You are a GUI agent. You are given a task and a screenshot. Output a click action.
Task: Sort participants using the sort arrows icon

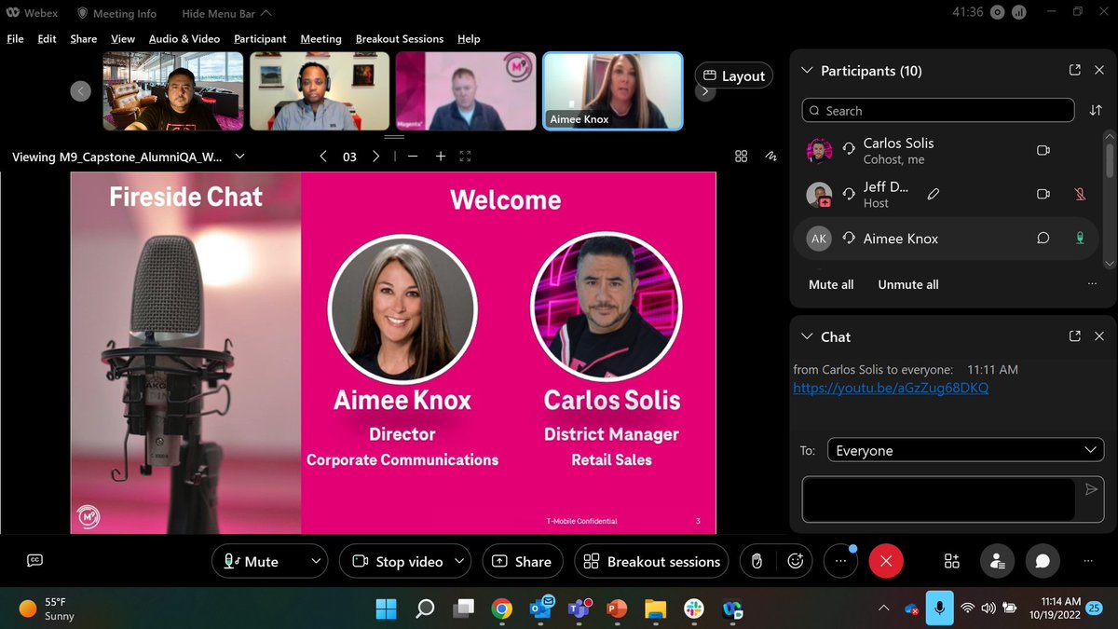(x=1096, y=111)
